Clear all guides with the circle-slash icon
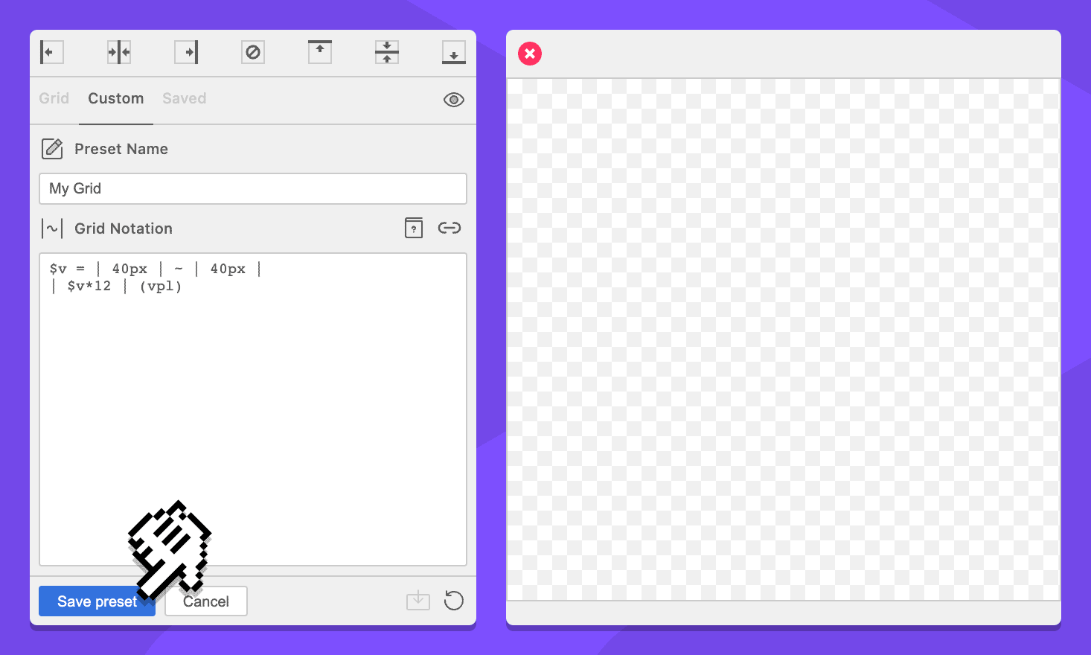This screenshot has height=655, width=1091. [253, 52]
